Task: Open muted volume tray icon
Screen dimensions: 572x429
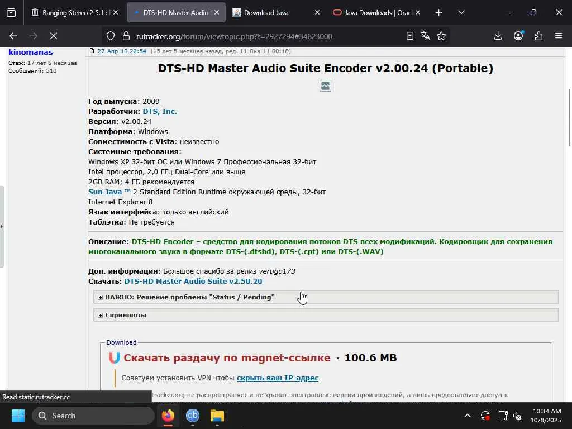Action: (x=517, y=416)
